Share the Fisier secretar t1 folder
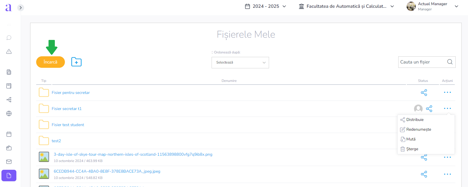Image resolution: width=468 pixels, height=187 pixels. 429,109
